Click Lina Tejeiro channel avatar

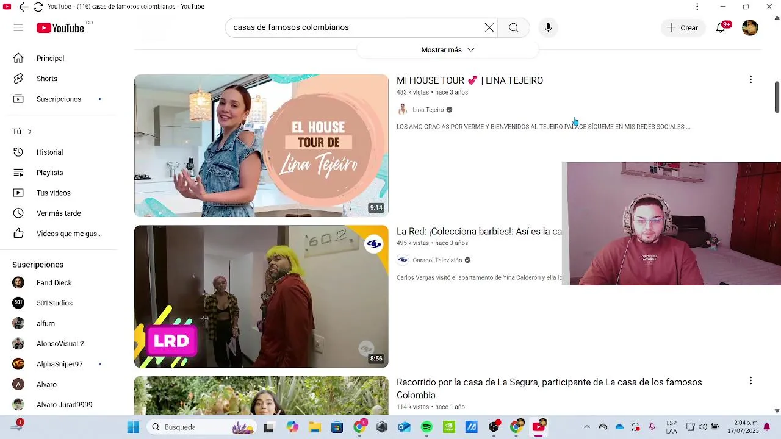click(x=402, y=110)
